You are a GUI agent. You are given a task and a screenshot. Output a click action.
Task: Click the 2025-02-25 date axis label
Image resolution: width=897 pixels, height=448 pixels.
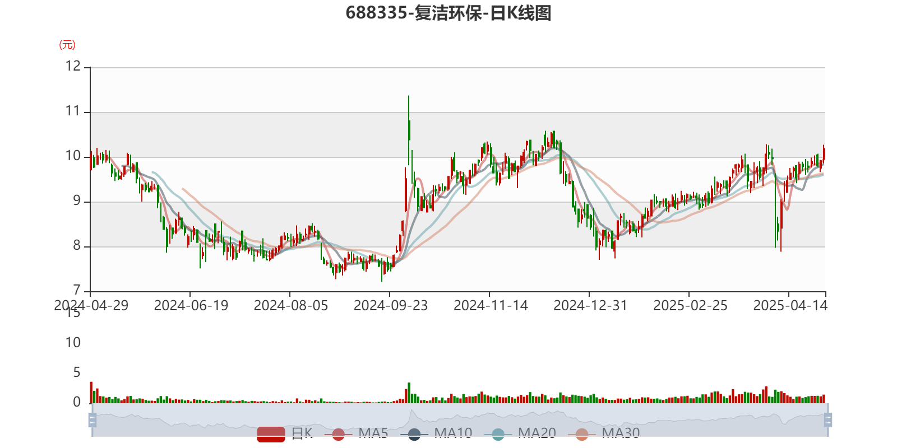pos(690,306)
